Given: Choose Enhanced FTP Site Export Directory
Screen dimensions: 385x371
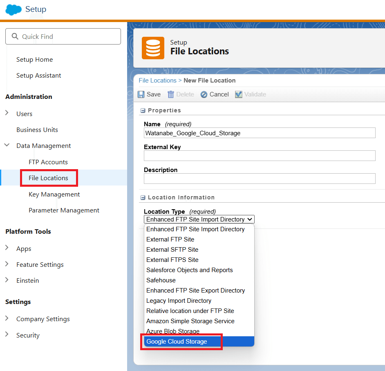Looking at the screenshot, I should [x=199, y=291].
